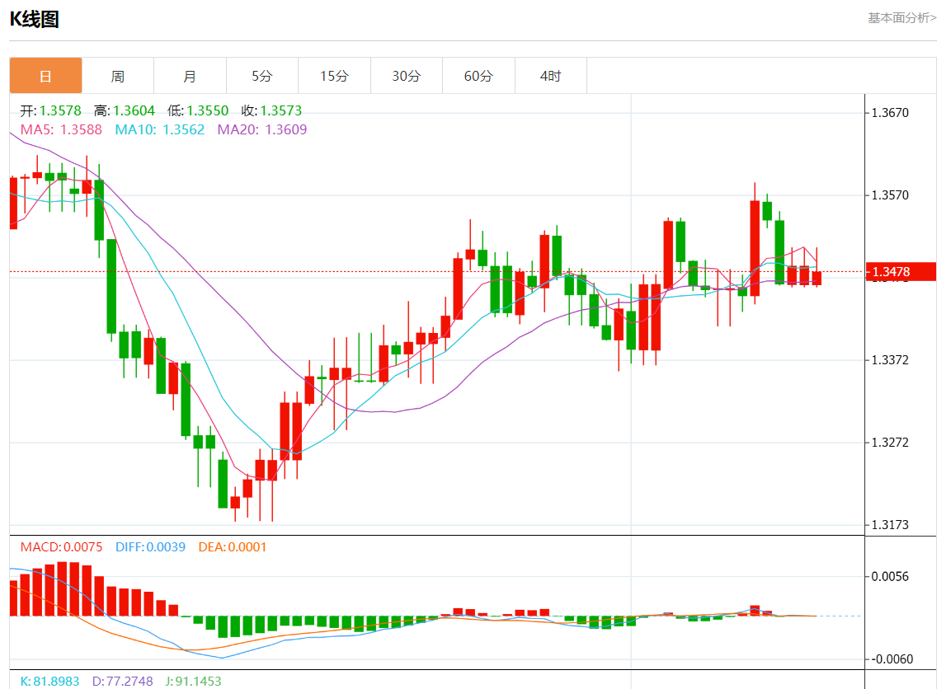This screenshot has height=689, width=951.
Task: Click the MA20 indicator label
Action: pyautogui.click(x=261, y=129)
